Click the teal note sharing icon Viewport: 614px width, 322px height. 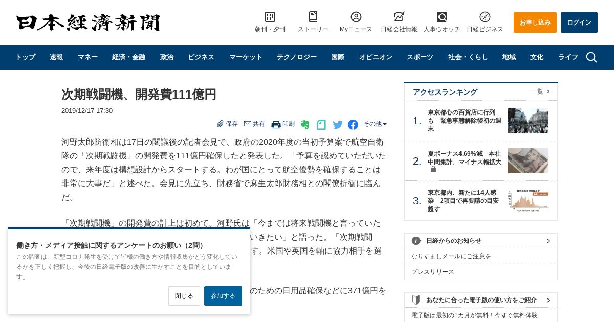coord(321,124)
